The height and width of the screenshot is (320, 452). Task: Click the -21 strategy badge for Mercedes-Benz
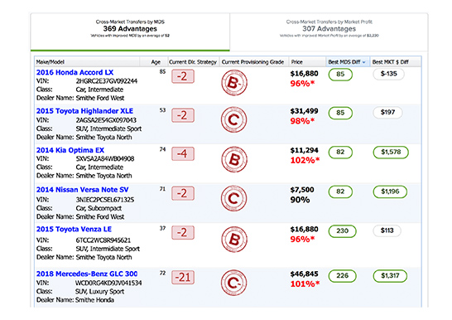pyautogui.click(x=183, y=277)
